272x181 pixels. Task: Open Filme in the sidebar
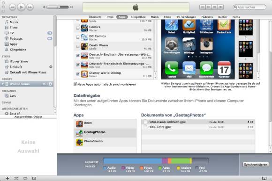(x=14, y=28)
